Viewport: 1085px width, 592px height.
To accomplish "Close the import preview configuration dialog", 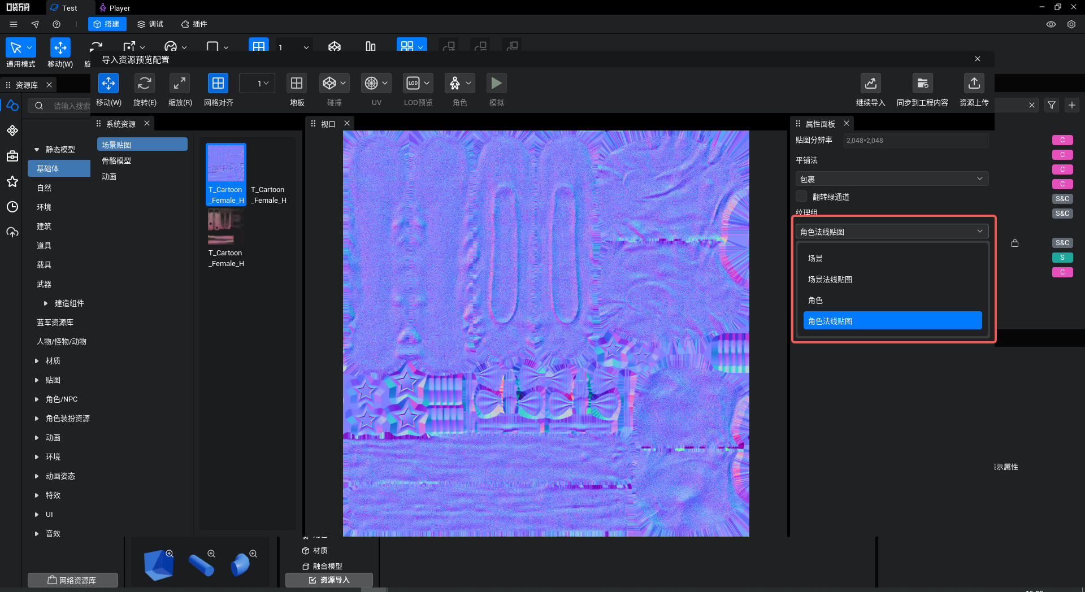I will click(978, 59).
